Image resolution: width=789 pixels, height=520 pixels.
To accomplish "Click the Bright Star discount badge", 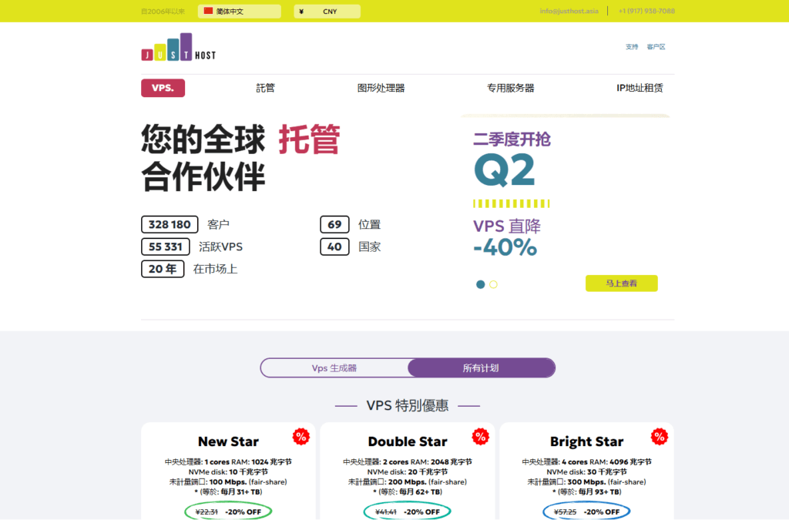I will click(660, 437).
